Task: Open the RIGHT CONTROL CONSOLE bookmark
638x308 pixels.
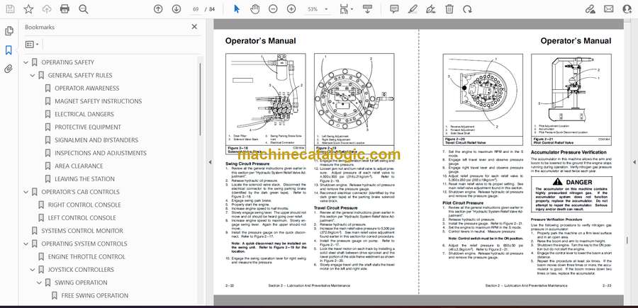Action: coord(84,205)
